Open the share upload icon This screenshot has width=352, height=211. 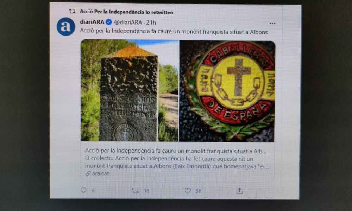pyautogui.click(x=239, y=191)
